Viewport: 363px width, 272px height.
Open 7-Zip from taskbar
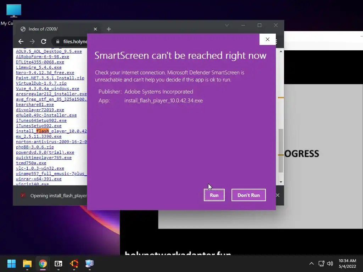coord(58,263)
